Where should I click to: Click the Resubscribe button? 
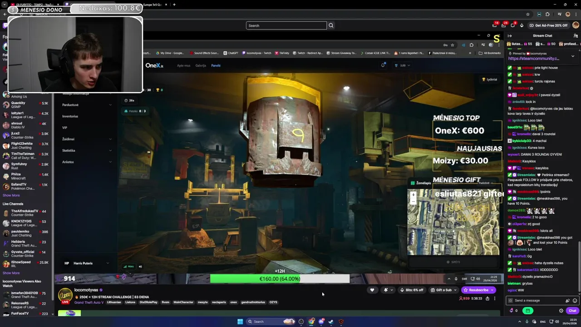pyautogui.click(x=478, y=290)
